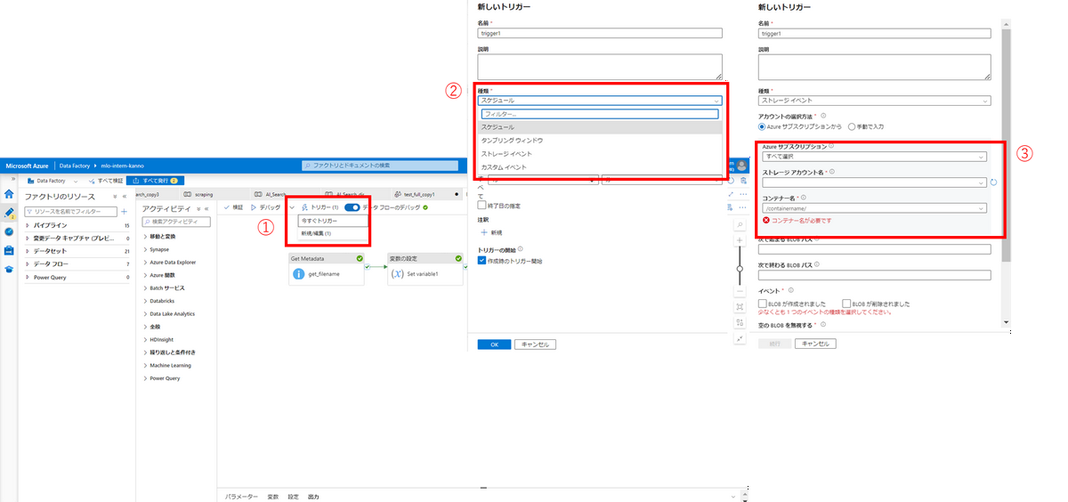Viewport: 1068px width, 502px height.
Task: Click the Set variable1 (x) icon
Action: [396, 274]
